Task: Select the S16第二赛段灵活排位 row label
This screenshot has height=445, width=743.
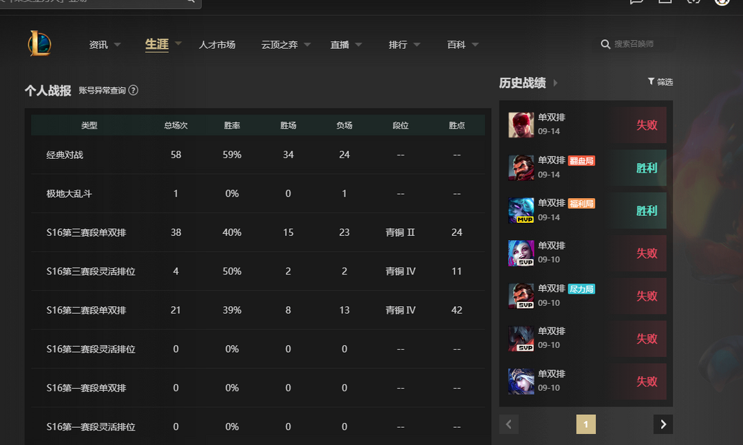Action: click(x=91, y=349)
